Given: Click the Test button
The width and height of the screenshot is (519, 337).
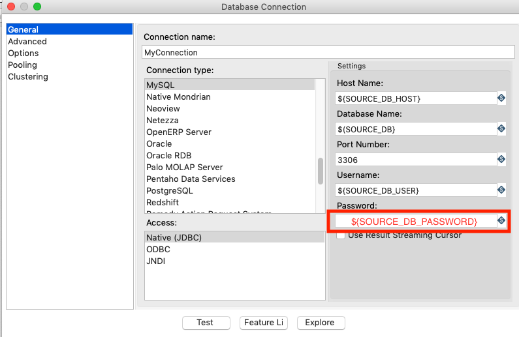Looking at the screenshot, I should coord(206,323).
